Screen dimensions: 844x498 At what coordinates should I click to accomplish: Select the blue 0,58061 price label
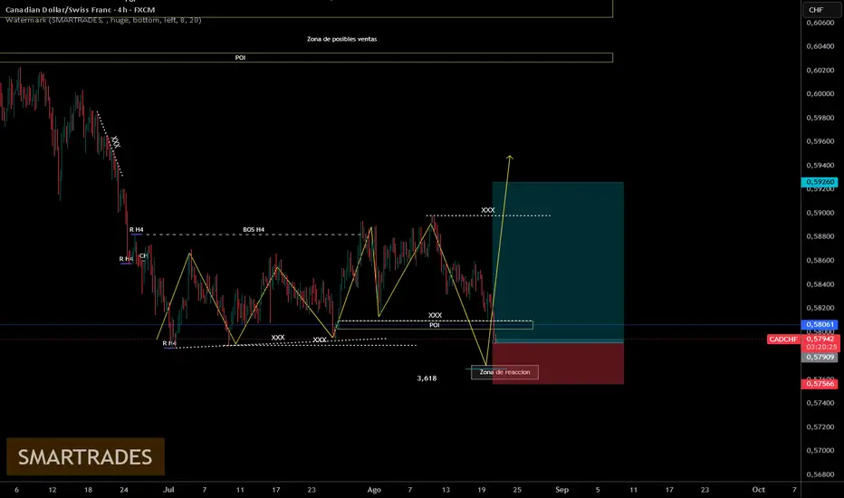tap(820, 325)
